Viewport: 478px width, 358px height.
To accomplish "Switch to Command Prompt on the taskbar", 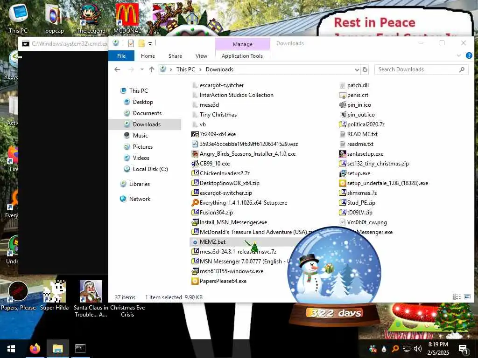I will coord(80,349).
